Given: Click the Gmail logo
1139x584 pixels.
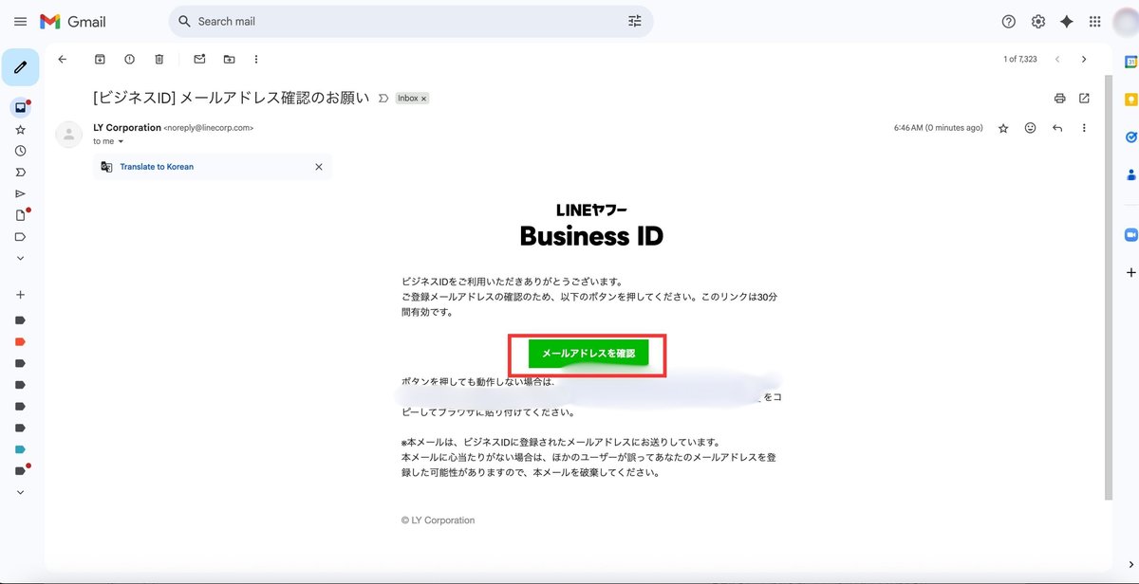Looking at the screenshot, I should point(73,21).
